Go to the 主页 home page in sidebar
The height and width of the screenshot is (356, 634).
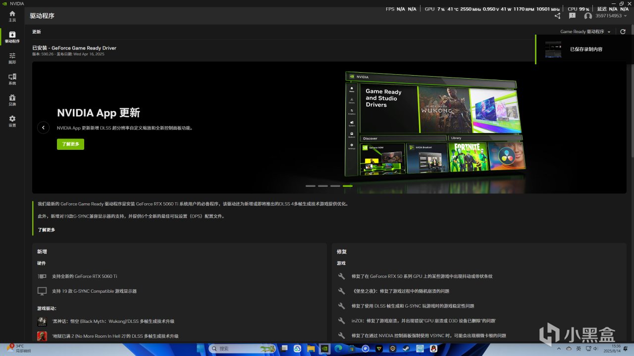tap(12, 16)
